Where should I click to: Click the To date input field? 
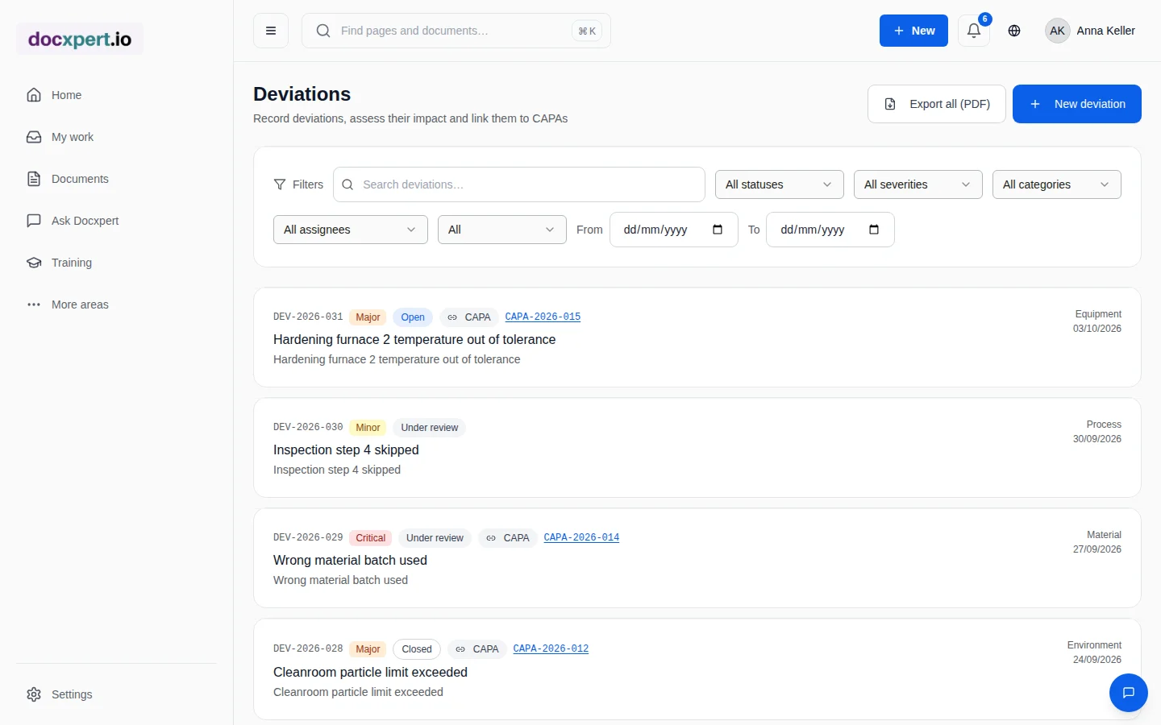(830, 230)
